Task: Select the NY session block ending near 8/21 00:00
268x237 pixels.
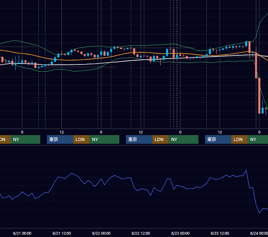Action: (25, 139)
